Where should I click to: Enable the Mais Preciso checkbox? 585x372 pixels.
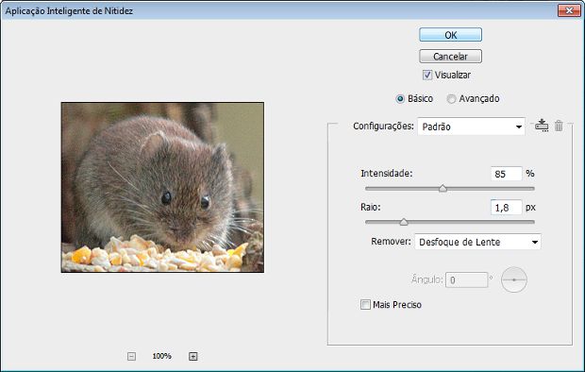pyautogui.click(x=365, y=304)
